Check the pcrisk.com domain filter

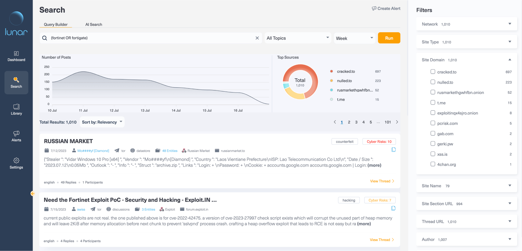point(433,123)
